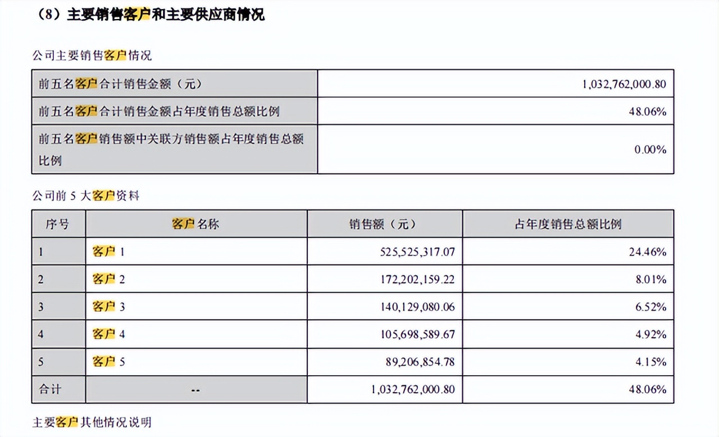
Task: Click the section heading (8) 主要销售客户和主要供应商情况
Action: pos(148,15)
